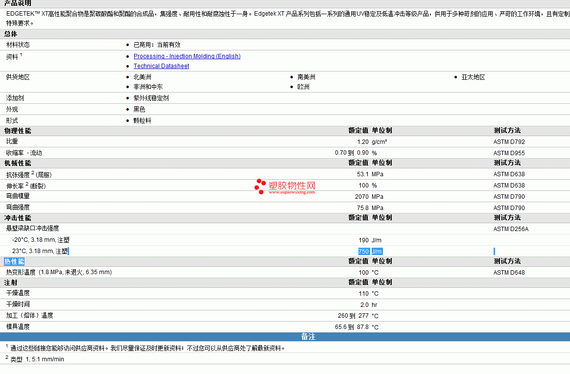
Task: Select the mold temperature value 65.6 到 87.8
Action: click(x=352, y=327)
